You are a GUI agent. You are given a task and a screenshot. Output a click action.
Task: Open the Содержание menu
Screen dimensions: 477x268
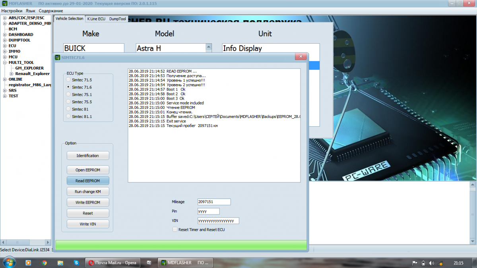[51, 11]
